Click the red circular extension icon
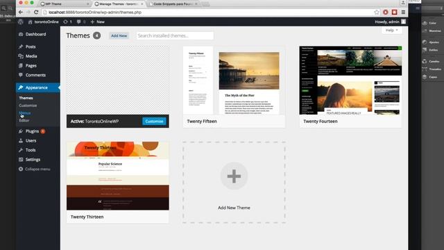Image resolution: width=444 pixels, height=250 pixels. tap(386, 12)
